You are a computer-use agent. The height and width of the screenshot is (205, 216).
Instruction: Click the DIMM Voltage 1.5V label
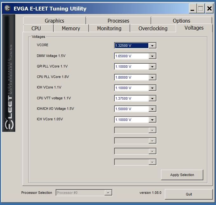(x=51, y=56)
